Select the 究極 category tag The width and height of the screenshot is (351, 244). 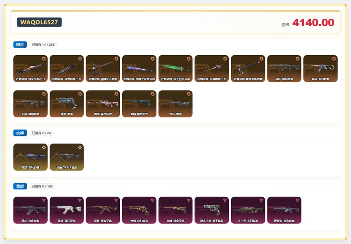[x=20, y=133]
